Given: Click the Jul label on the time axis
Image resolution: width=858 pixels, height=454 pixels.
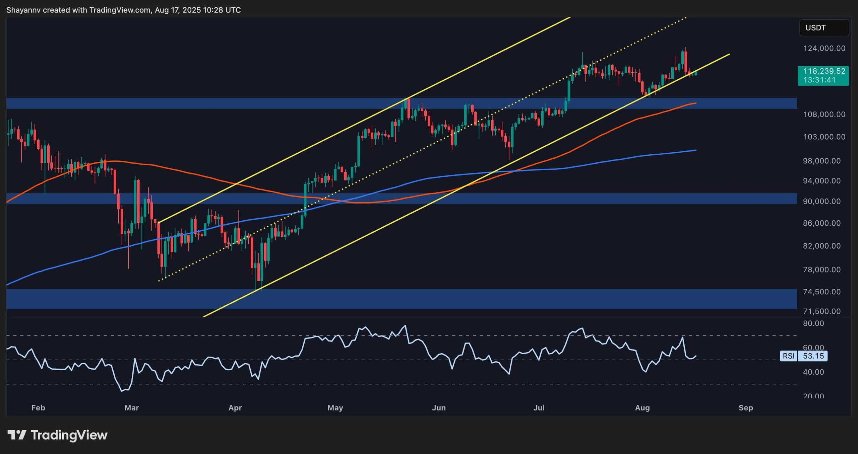Looking at the screenshot, I should [x=540, y=408].
